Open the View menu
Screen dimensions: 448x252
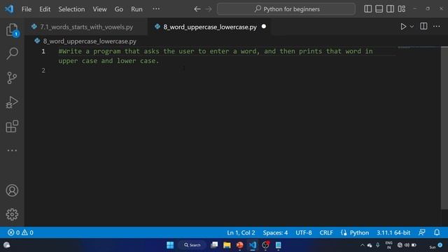(99, 9)
